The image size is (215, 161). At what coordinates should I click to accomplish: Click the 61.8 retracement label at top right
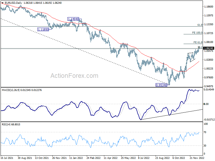[x=200, y=25]
